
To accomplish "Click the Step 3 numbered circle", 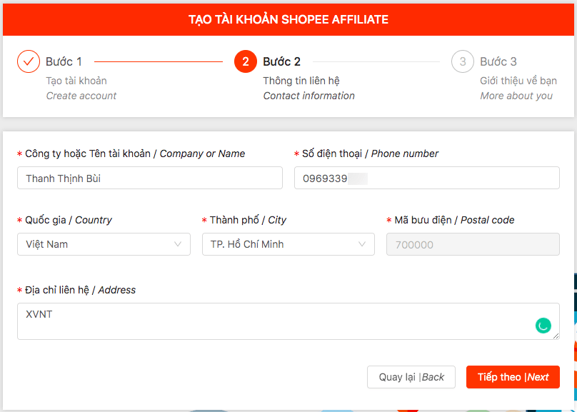I will [463, 61].
